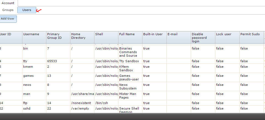Viewport: 265px width, 120px height.
Task: Open the Account tab
Action: [8, 3]
